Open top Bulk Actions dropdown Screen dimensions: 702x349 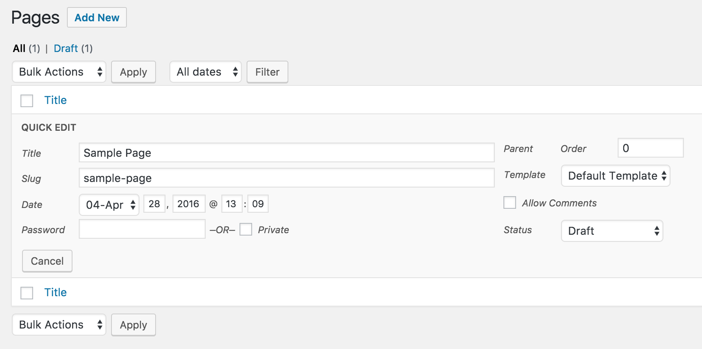(x=59, y=72)
